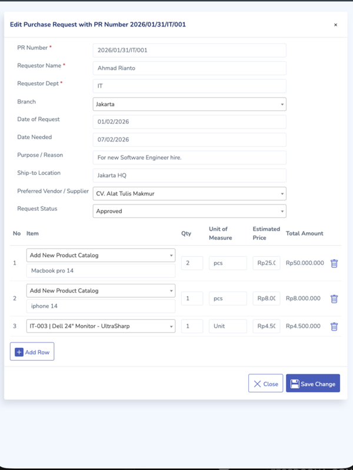
Task: Click unit field pcs in iphone 14 row
Action: pos(228,298)
